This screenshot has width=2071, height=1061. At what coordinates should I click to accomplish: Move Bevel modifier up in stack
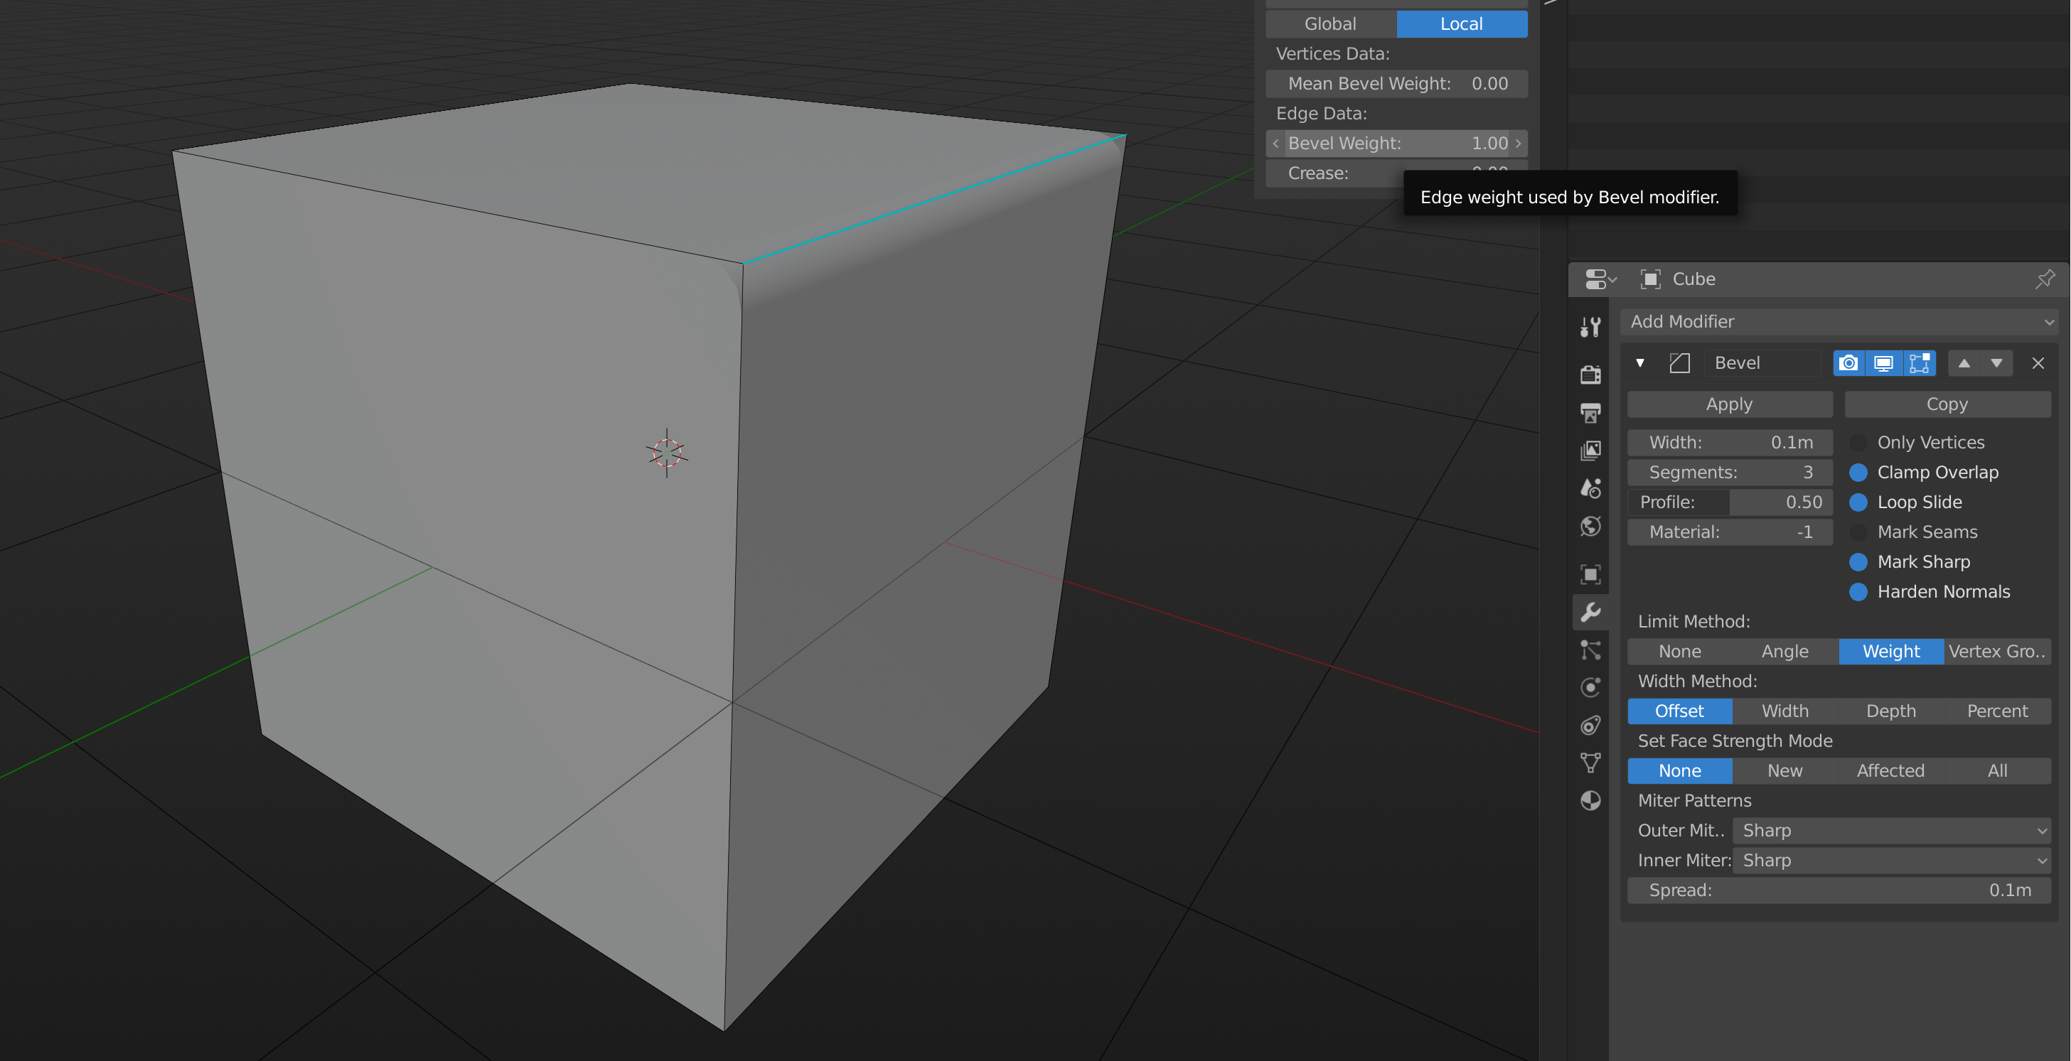pyautogui.click(x=1963, y=363)
